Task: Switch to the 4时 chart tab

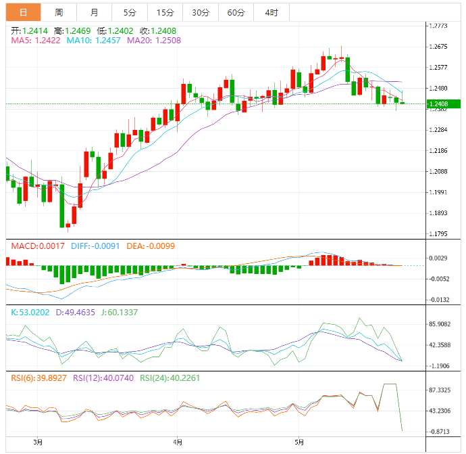Action: (x=271, y=12)
